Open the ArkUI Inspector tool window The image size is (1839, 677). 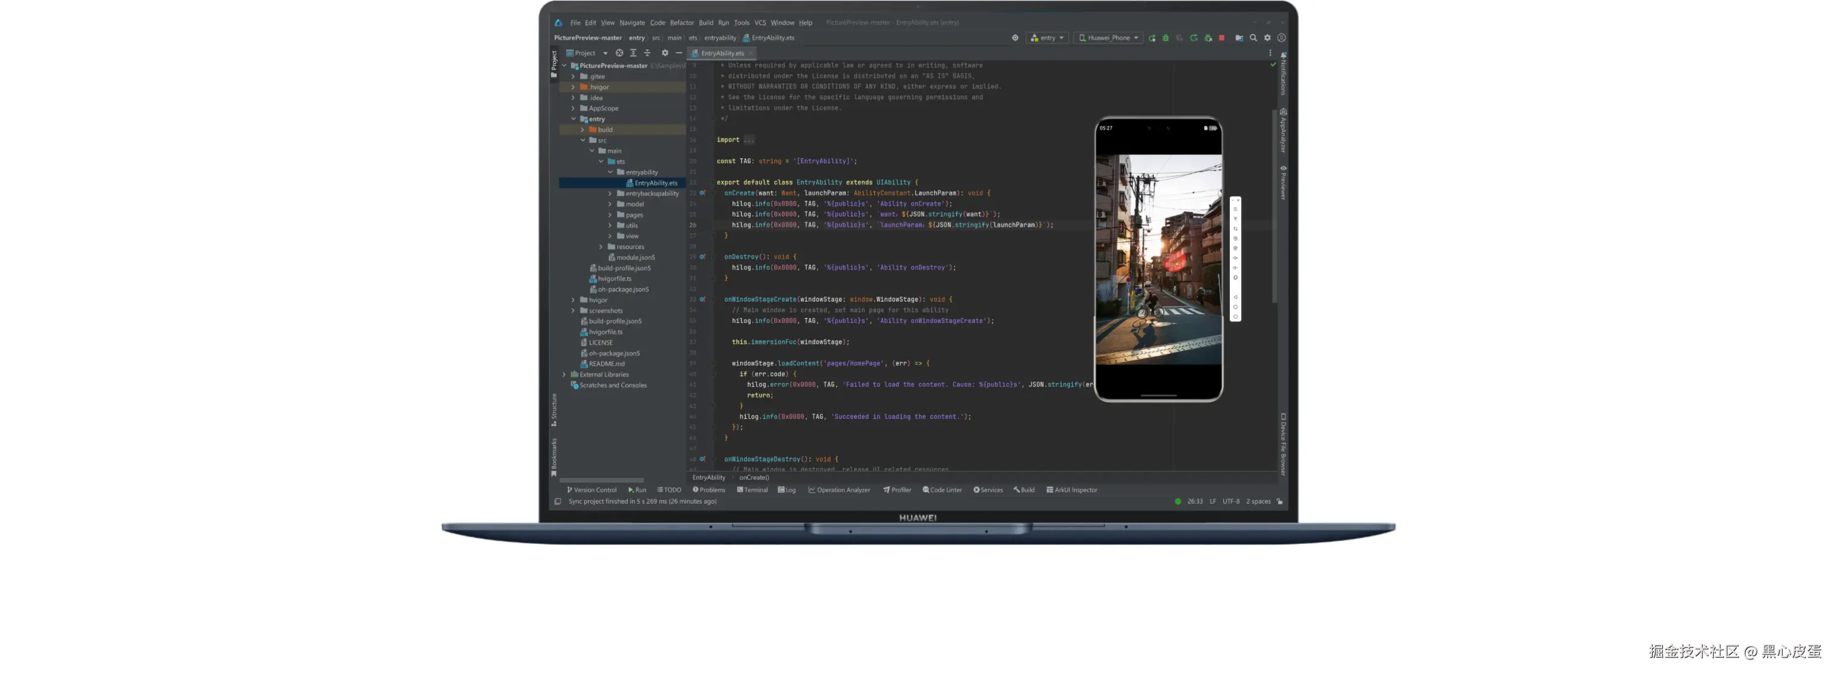click(1071, 490)
